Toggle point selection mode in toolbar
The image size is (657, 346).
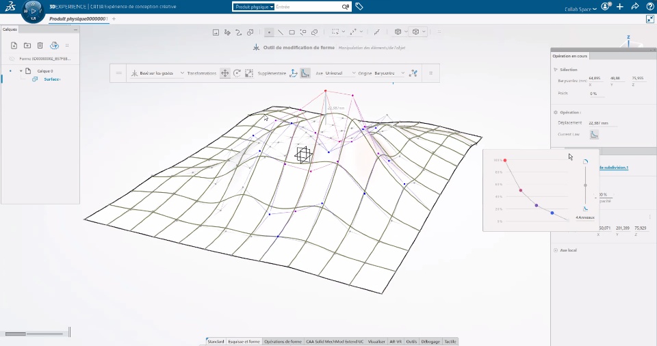click(268, 32)
